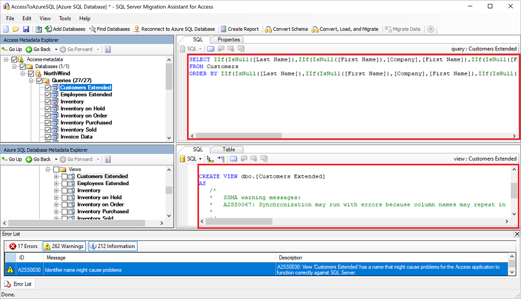This screenshot has width=521, height=299.
Task: Reconnect to Azure SQL Database
Action: [x=174, y=29]
